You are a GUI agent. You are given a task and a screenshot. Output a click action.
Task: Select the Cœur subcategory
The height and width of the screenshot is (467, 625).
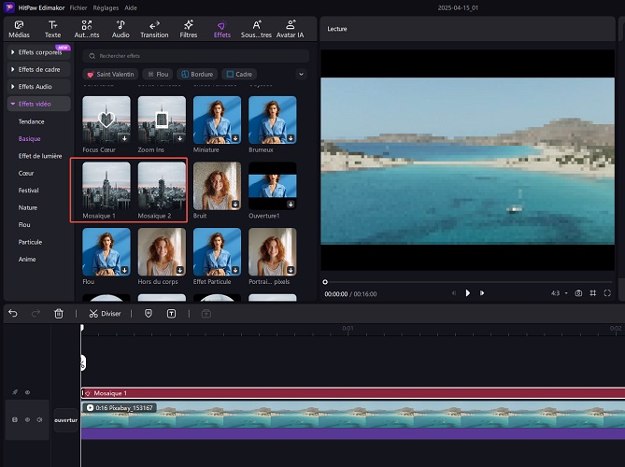[26, 174]
